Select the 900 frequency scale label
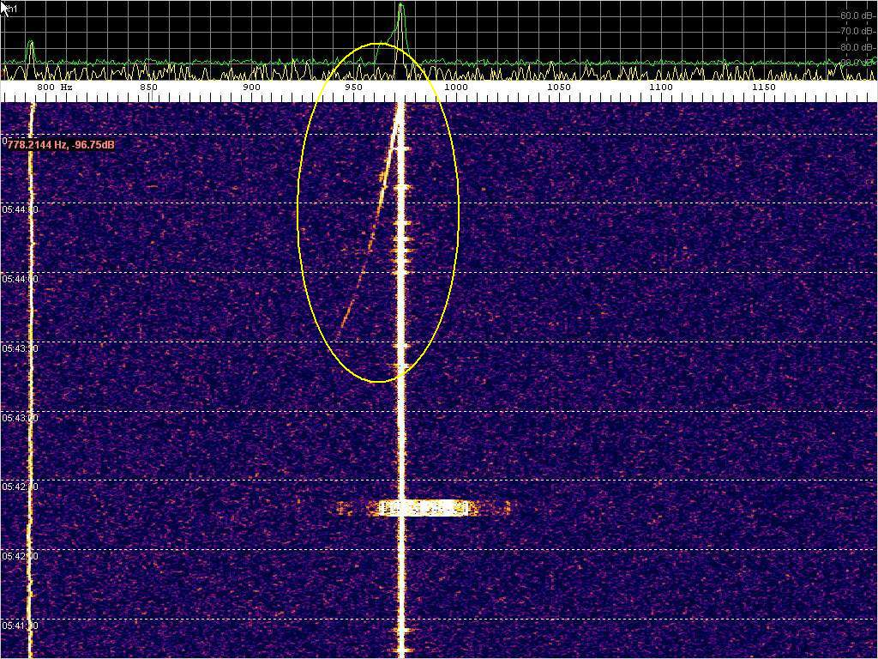Image resolution: width=878 pixels, height=659 pixels. click(x=251, y=88)
